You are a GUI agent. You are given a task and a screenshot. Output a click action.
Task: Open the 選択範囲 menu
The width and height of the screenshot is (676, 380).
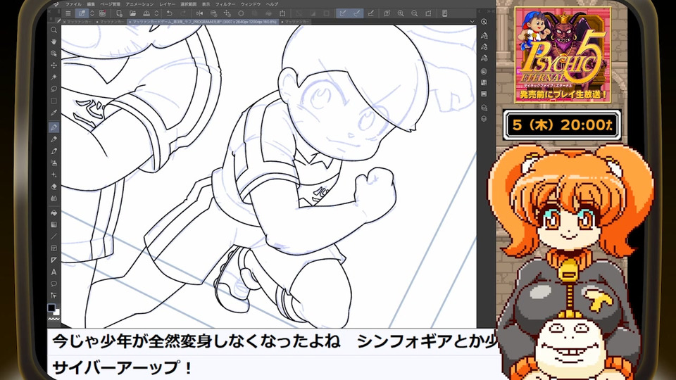189,4
